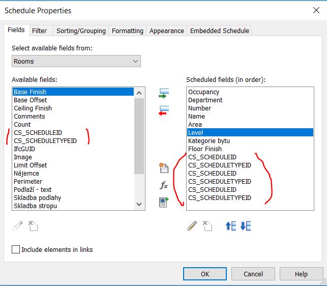Viewport: 327px width, 286px height.
Task: Click the Add calculated parameter fx icon
Action: (x=163, y=185)
